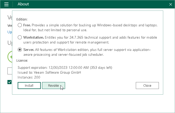Screen dimensions: 175x113
Task: Revoke the installed license
Action: [53, 85]
